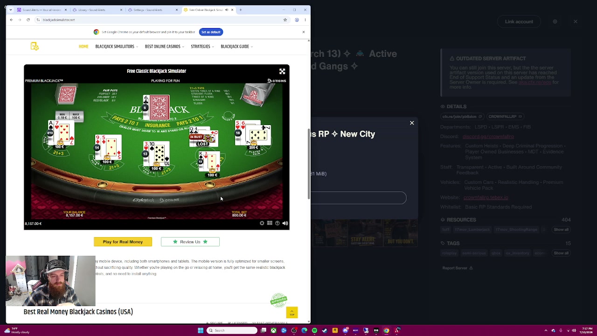597x336 pixels.
Task: Open the game grid menu icon
Action: tap(270, 223)
